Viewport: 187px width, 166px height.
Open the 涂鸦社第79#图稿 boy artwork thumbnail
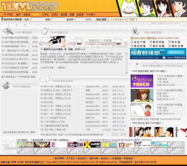tap(142, 110)
